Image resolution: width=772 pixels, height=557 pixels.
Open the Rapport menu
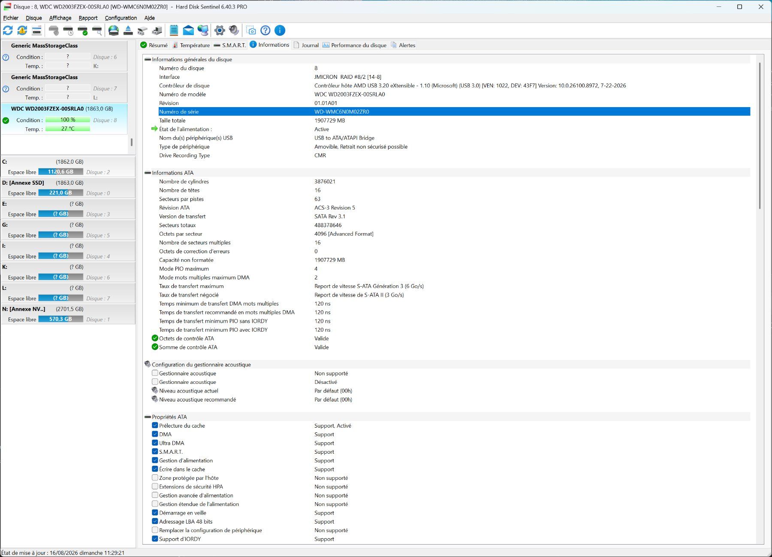pyautogui.click(x=88, y=18)
